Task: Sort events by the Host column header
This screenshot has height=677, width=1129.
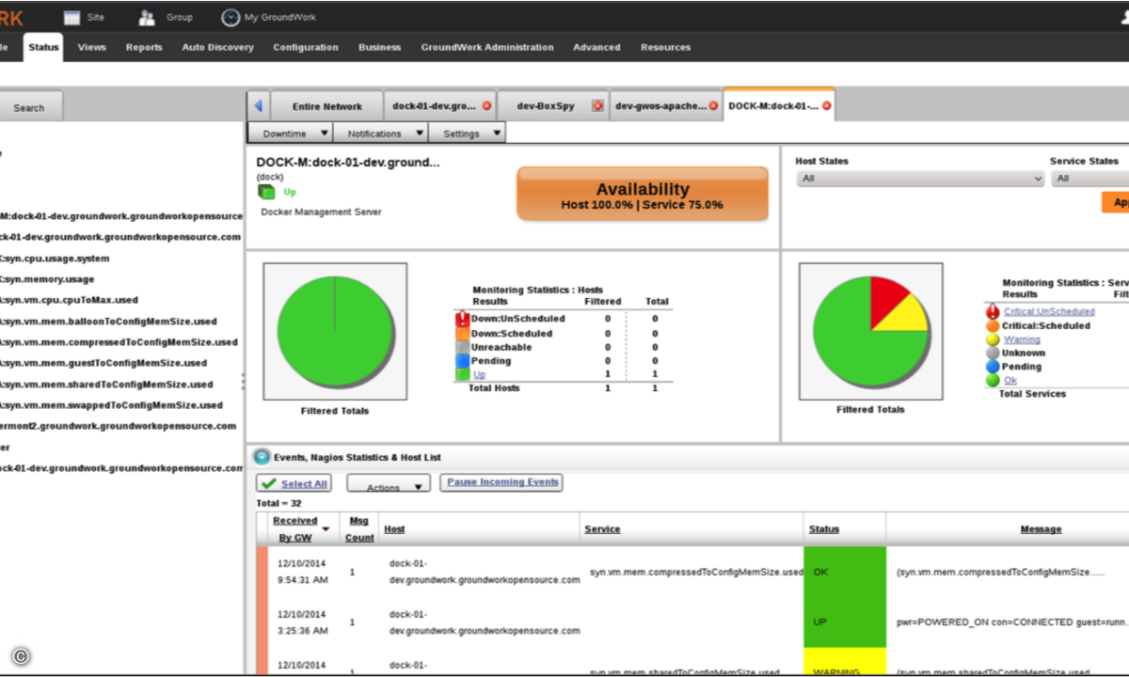Action: click(394, 529)
